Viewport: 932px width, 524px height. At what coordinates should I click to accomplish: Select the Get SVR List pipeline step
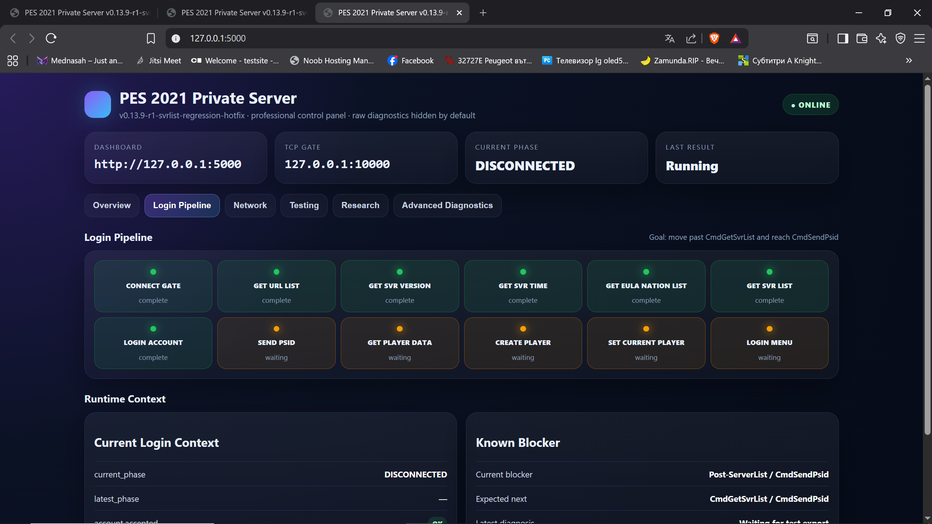(x=770, y=286)
